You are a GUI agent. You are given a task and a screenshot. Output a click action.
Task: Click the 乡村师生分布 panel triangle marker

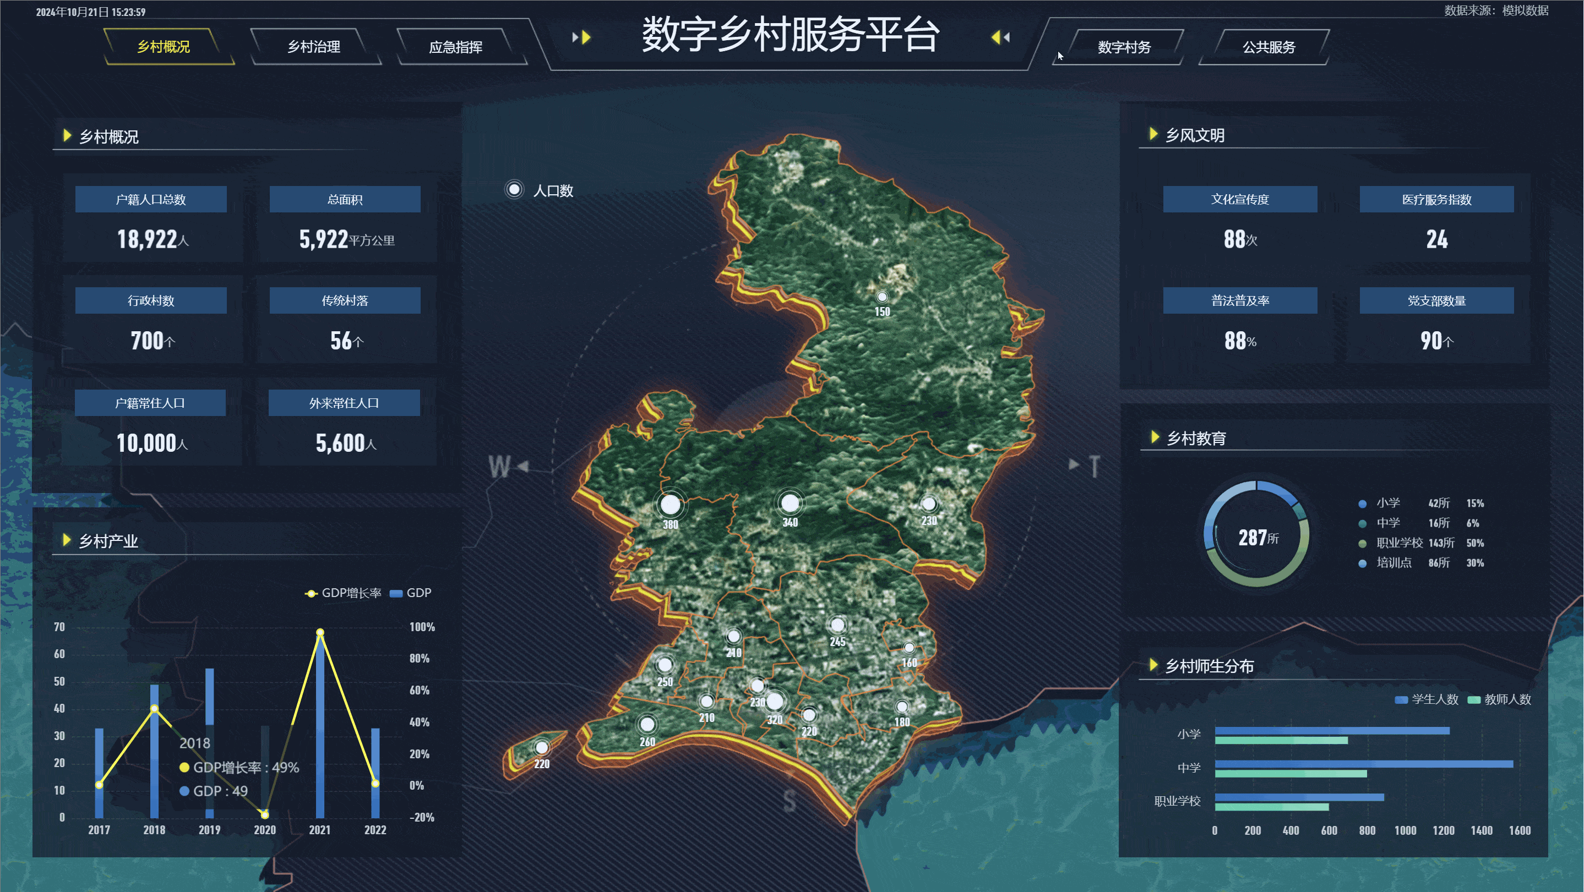pyautogui.click(x=1153, y=665)
